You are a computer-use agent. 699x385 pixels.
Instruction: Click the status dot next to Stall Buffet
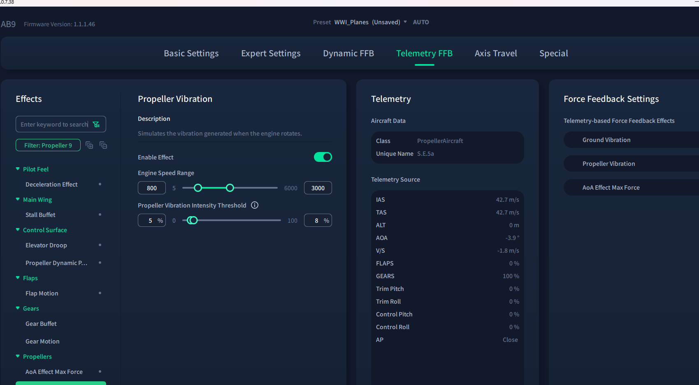click(x=100, y=214)
